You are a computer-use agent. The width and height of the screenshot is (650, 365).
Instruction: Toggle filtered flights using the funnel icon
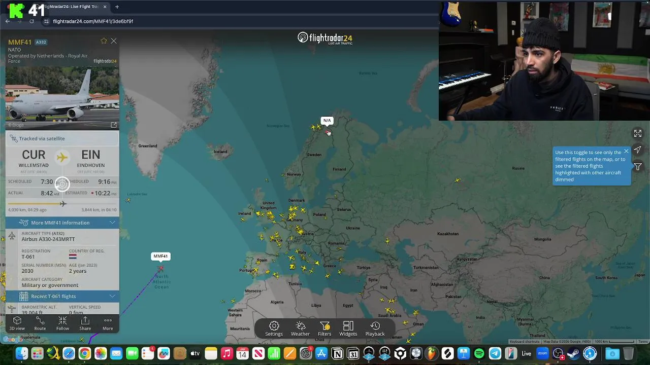pos(638,166)
